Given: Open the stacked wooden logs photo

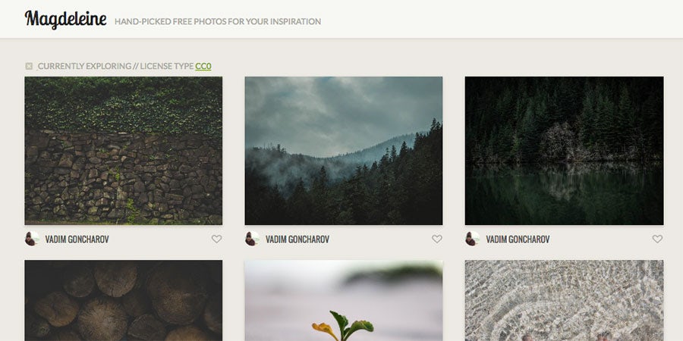Looking at the screenshot, I should click(123, 301).
